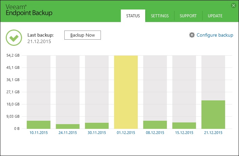This screenshot has height=156, width=239.
Task: Switch to the STATUS tab
Action: point(133,16)
